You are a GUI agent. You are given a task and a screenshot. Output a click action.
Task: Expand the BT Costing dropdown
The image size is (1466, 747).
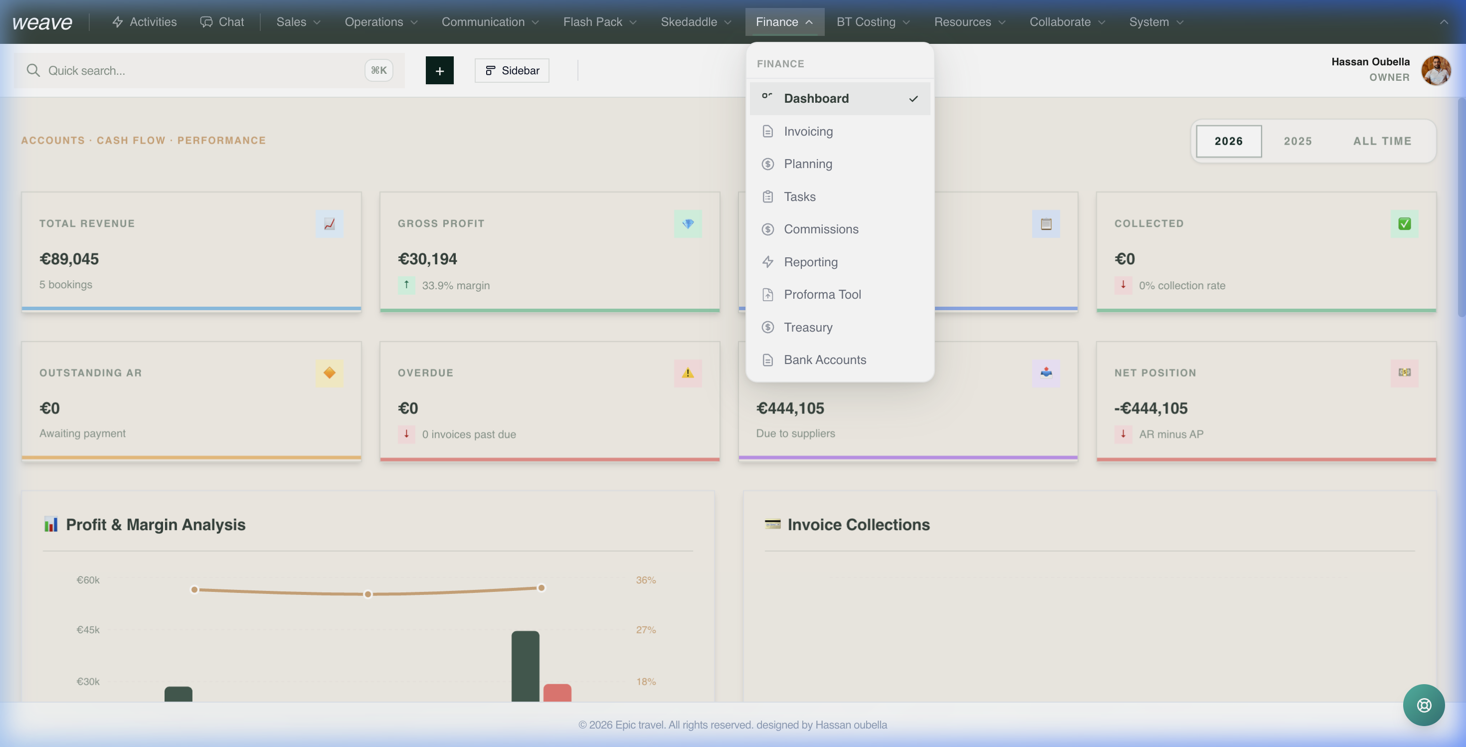click(873, 22)
